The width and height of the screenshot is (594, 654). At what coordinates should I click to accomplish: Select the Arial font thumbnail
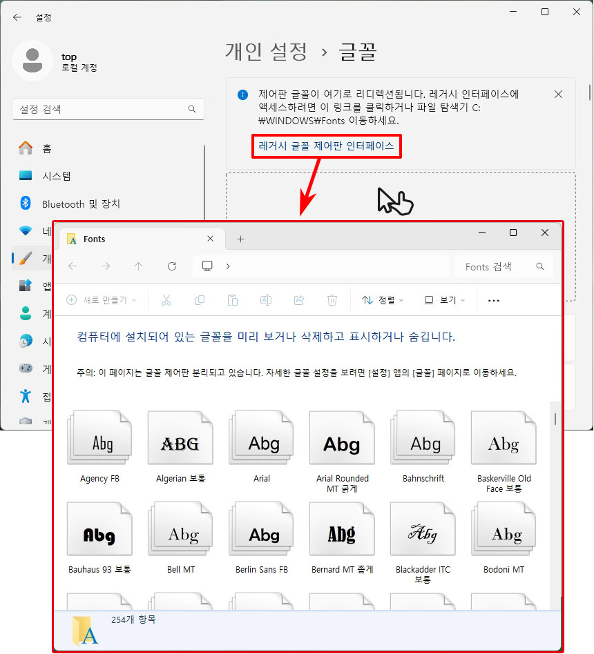pyautogui.click(x=261, y=437)
